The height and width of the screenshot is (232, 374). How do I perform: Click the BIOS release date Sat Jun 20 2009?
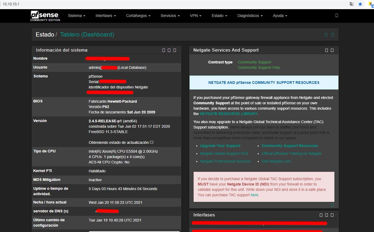tap(141, 112)
